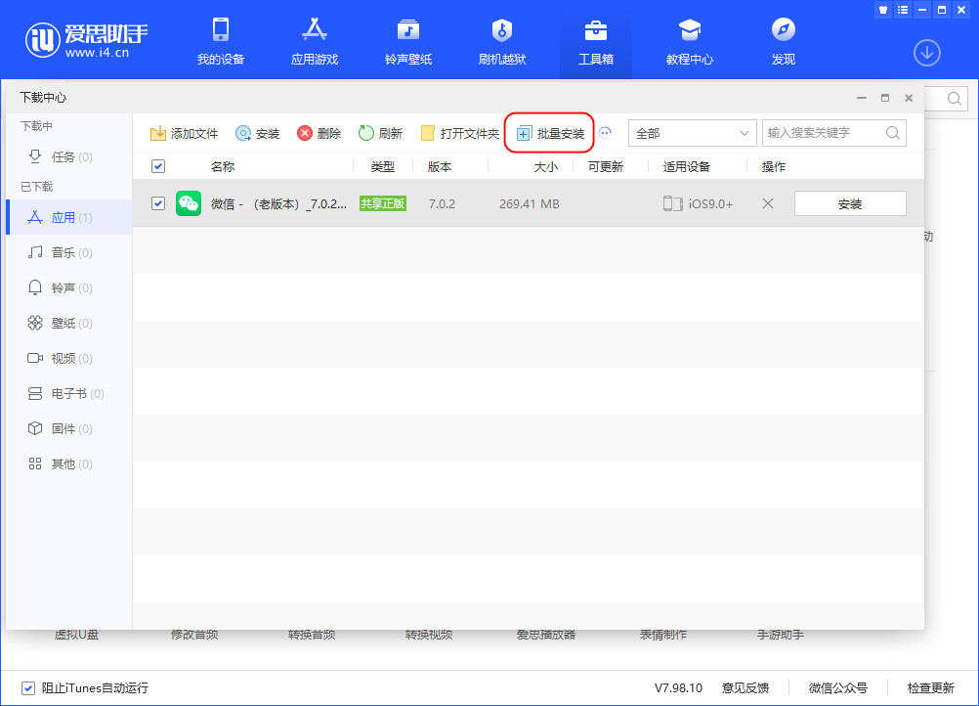979x706 pixels.
Task: Select 视频 (0) in sidebar
Action: click(x=69, y=358)
